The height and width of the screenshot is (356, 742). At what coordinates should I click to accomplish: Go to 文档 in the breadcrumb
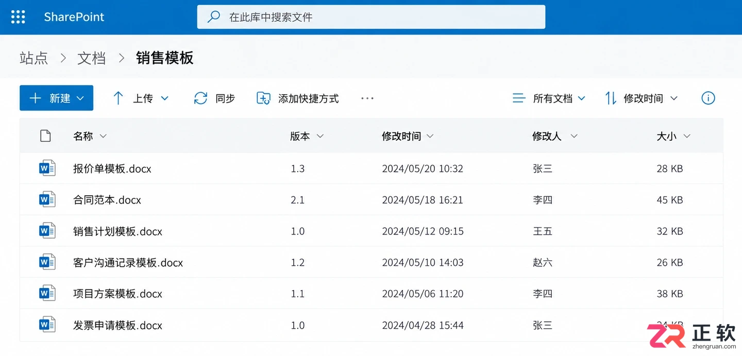(92, 58)
